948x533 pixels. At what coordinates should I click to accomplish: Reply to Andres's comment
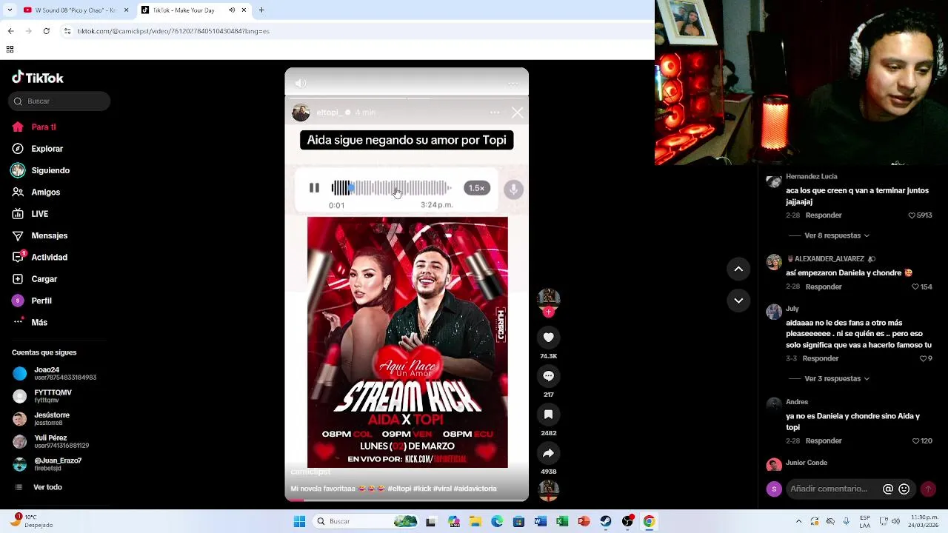[x=824, y=440]
